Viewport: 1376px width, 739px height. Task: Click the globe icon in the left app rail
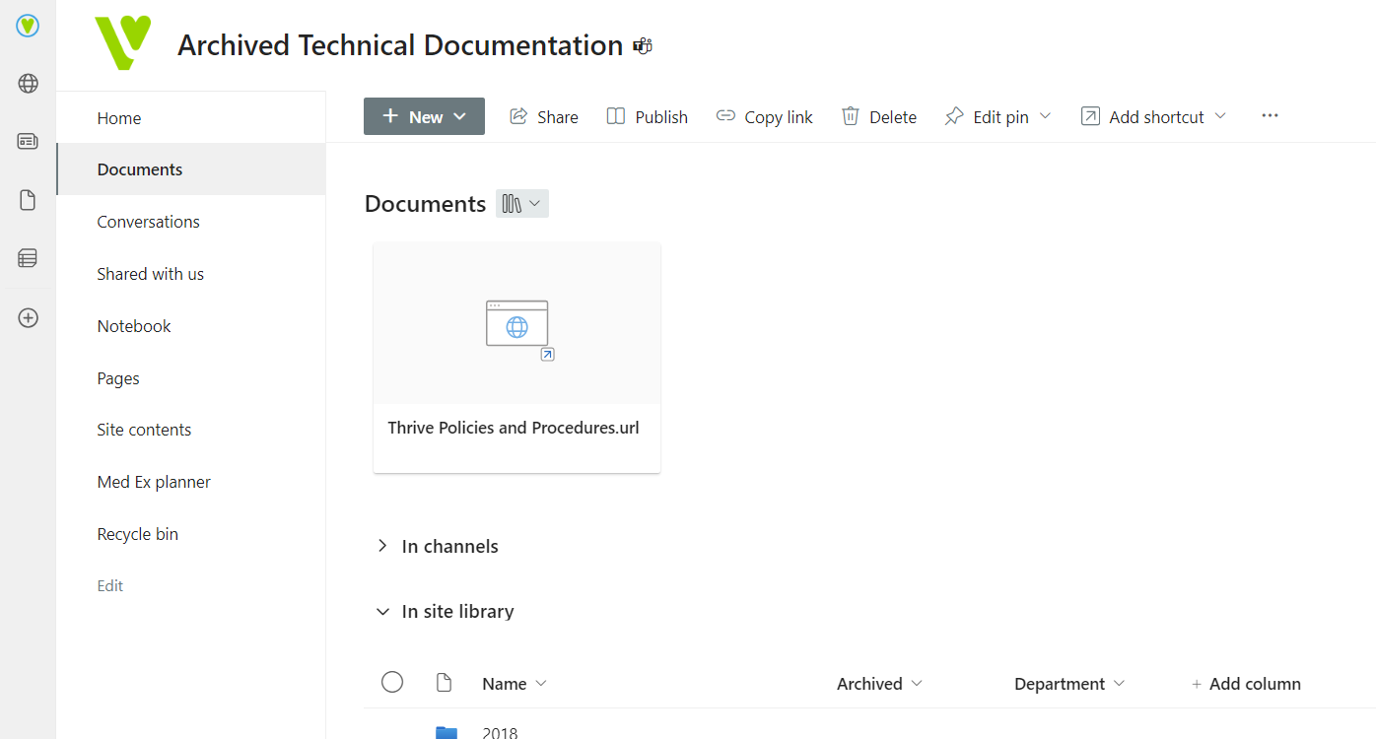[28, 84]
